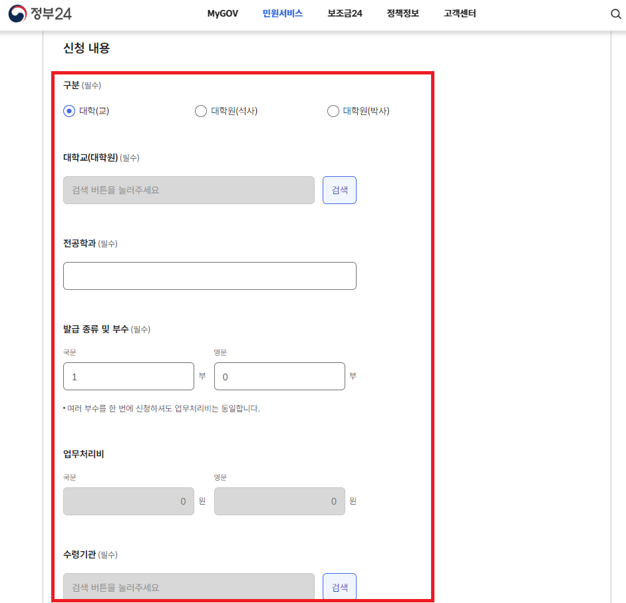Click the 전공학과 (필수) label

coord(90,243)
